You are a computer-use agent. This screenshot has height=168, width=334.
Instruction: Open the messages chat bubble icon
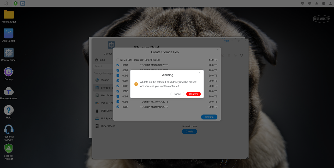tap(310, 3)
